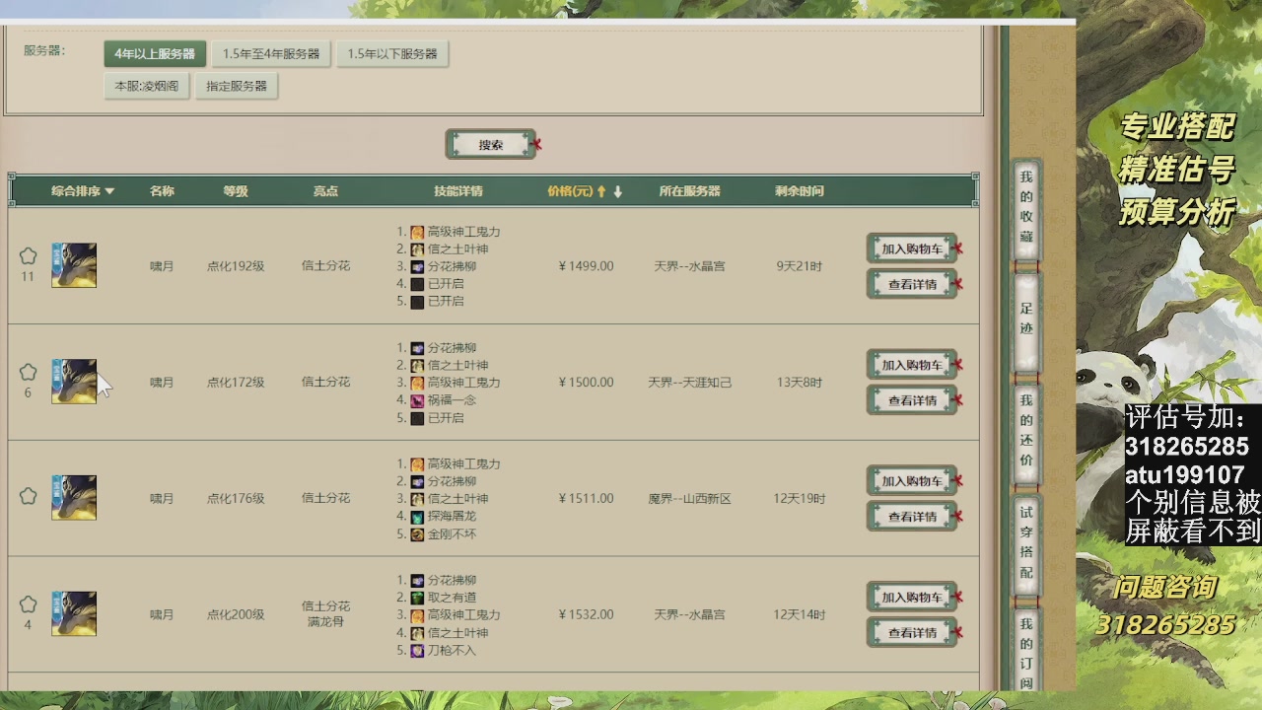Screen dimensions: 1262x710
Task: Click the 剩余时间 column header
Action: pyautogui.click(x=799, y=191)
